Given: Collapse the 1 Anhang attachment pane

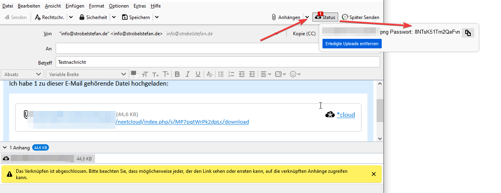Looking at the screenshot, I should 4,147.
